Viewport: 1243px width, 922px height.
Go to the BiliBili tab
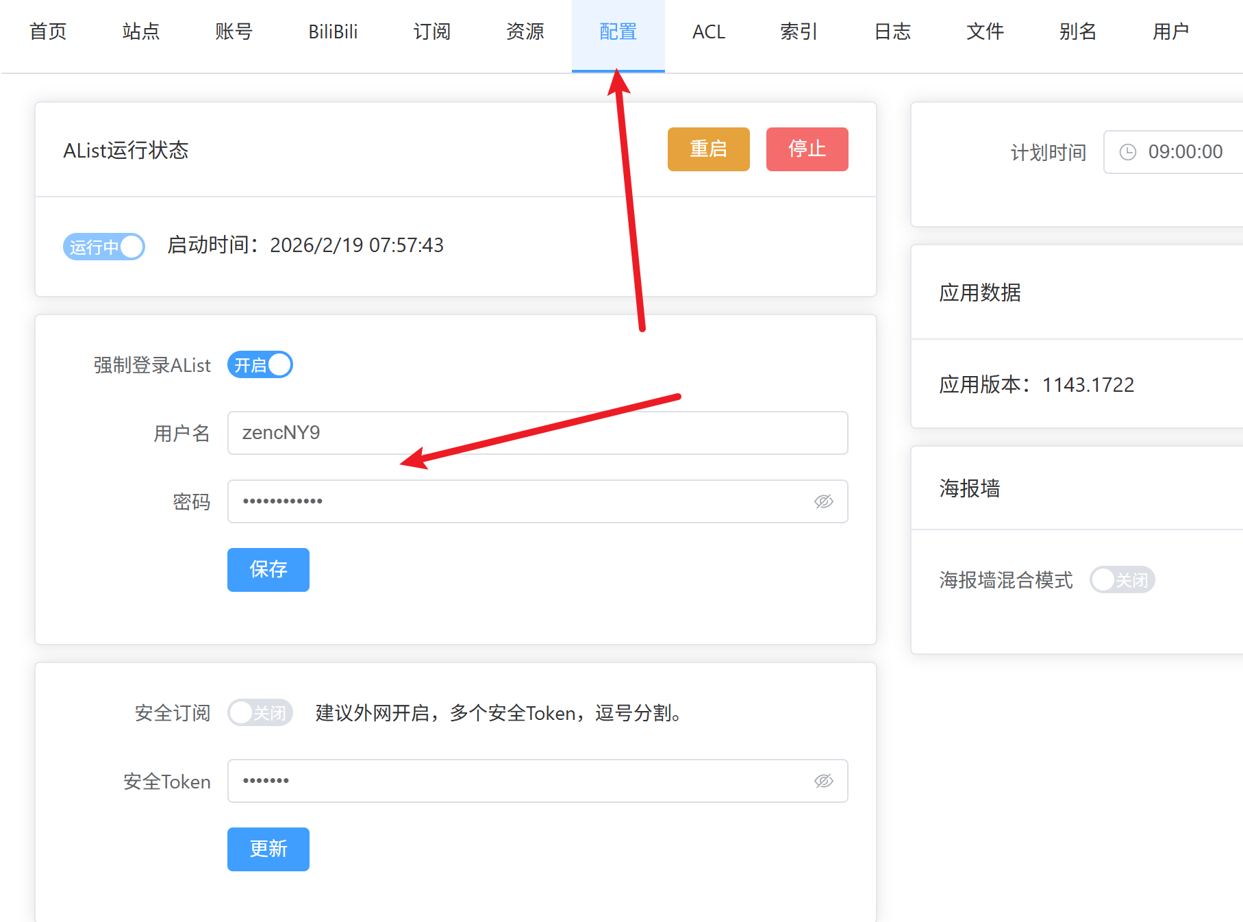333,32
